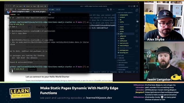Open Run and Debug in the activity bar

(x=137, y=26)
